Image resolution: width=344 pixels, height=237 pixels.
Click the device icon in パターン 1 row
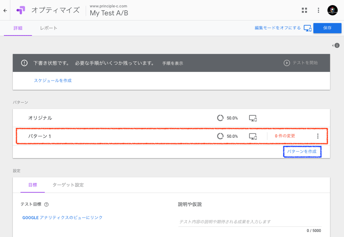click(253, 136)
